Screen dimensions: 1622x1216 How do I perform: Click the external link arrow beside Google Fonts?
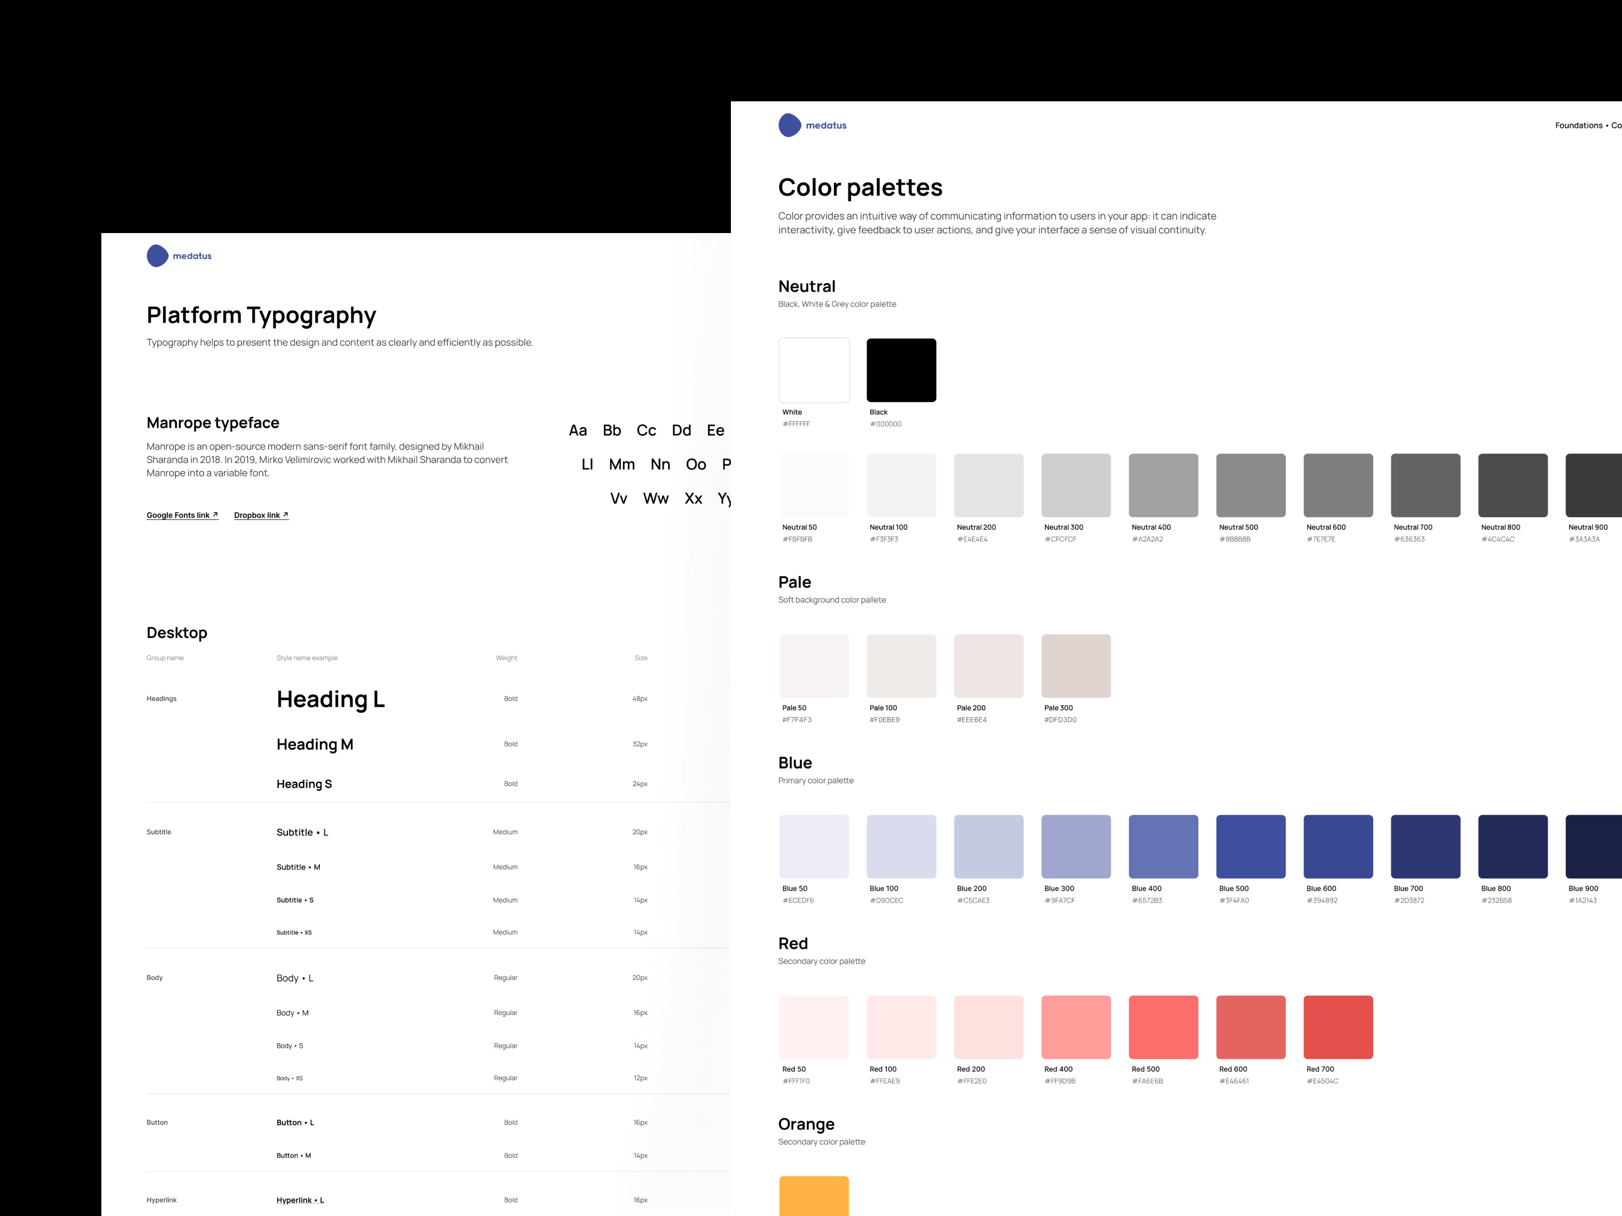215,514
